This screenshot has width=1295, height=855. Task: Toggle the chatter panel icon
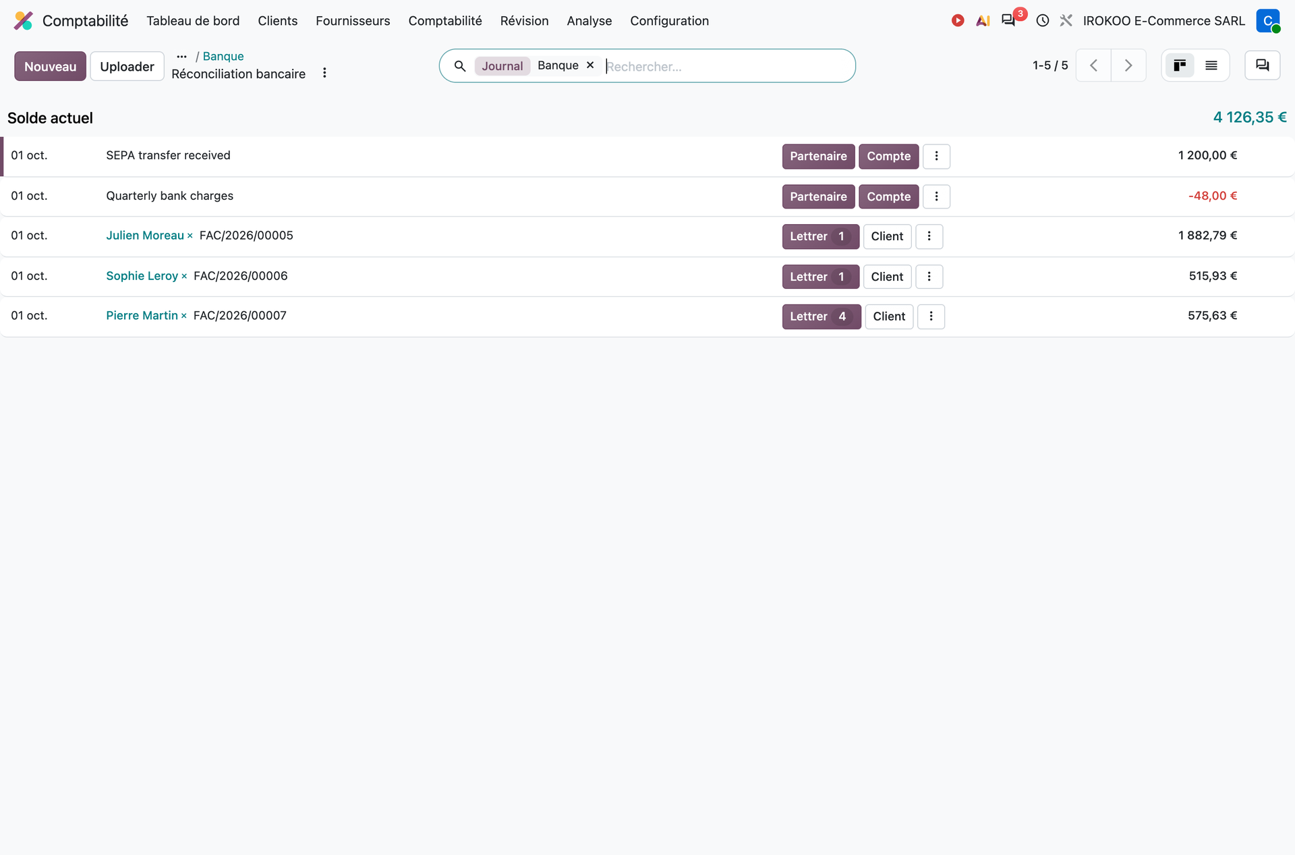coord(1263,65)
